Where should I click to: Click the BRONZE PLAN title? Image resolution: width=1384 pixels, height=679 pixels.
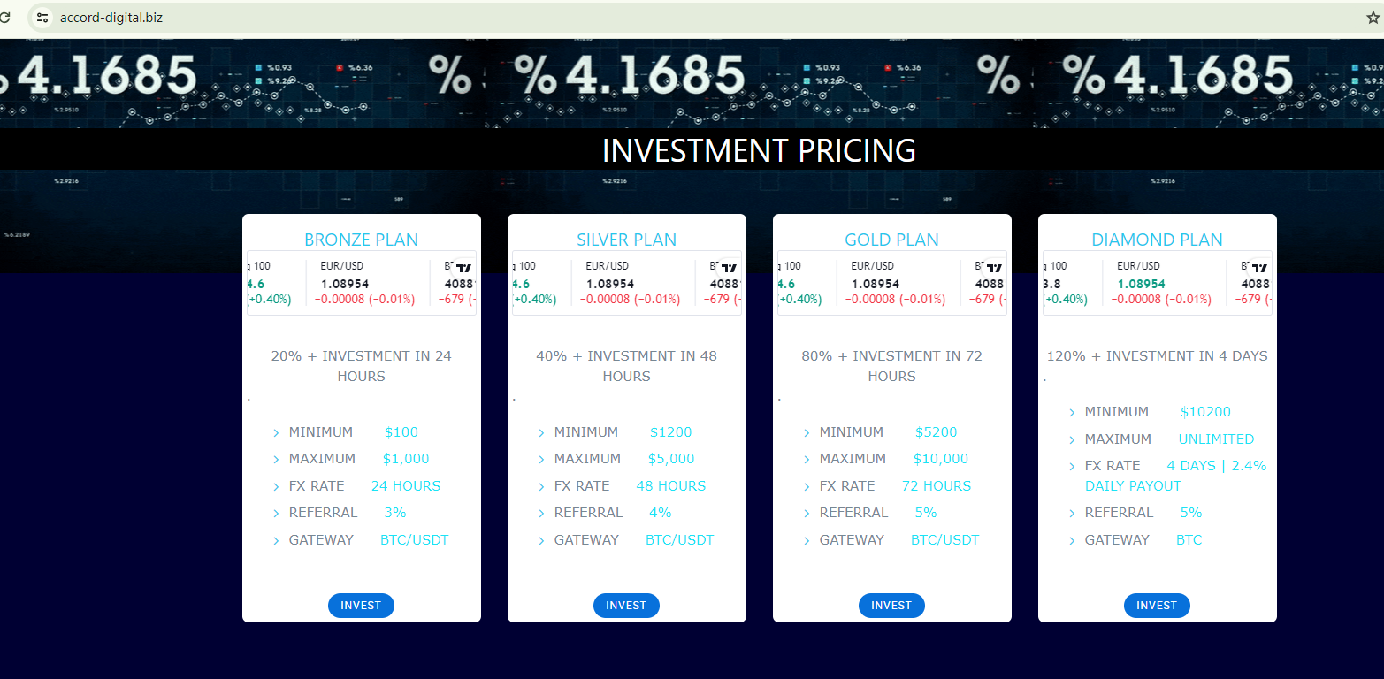pos(361,240)
